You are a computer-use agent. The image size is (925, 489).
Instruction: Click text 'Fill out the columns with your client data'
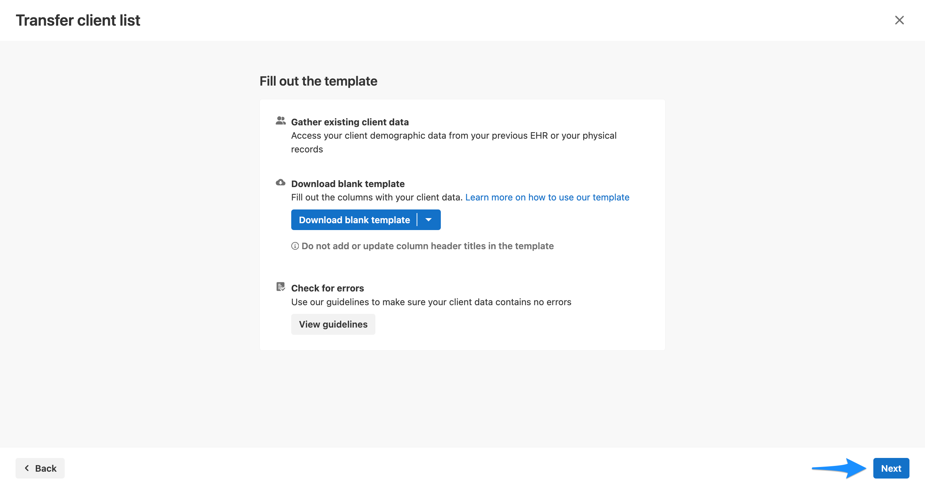377,197
